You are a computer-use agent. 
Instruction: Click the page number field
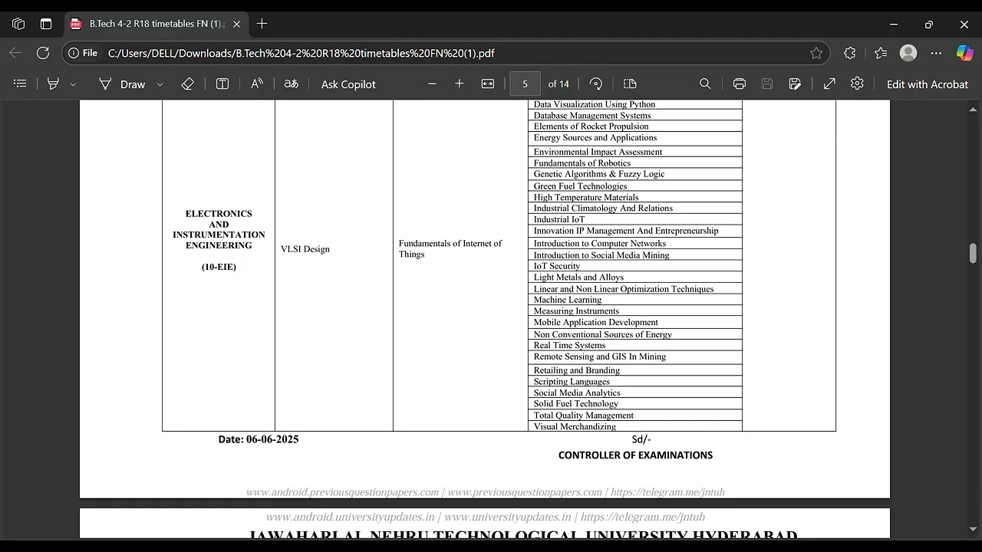525,84
